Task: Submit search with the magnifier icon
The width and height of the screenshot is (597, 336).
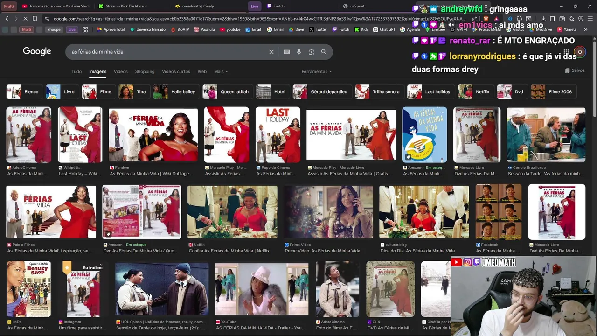Action: (x=324, y=52)
